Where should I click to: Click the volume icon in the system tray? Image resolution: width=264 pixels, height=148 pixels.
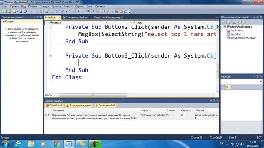coord(242,144)
